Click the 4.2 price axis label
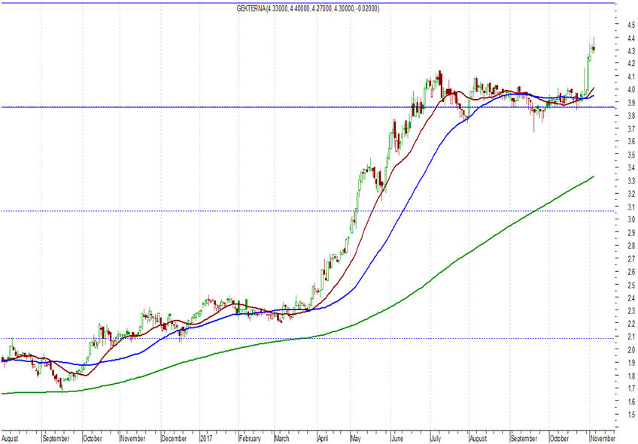Viewport: 638px width, 444px height. click(631, 63)
